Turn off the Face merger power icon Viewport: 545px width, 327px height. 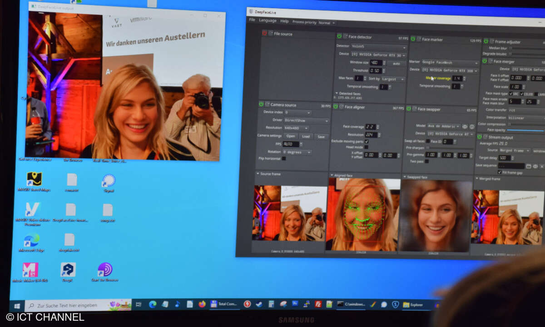(484, 61)
